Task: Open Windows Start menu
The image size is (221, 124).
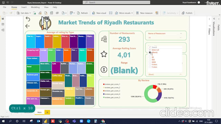Action: coord(3,121)
